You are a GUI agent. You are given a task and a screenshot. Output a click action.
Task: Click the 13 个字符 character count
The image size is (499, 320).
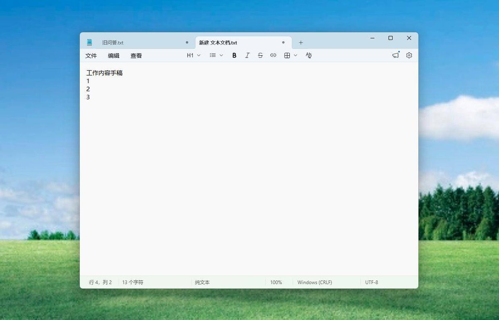133,282
